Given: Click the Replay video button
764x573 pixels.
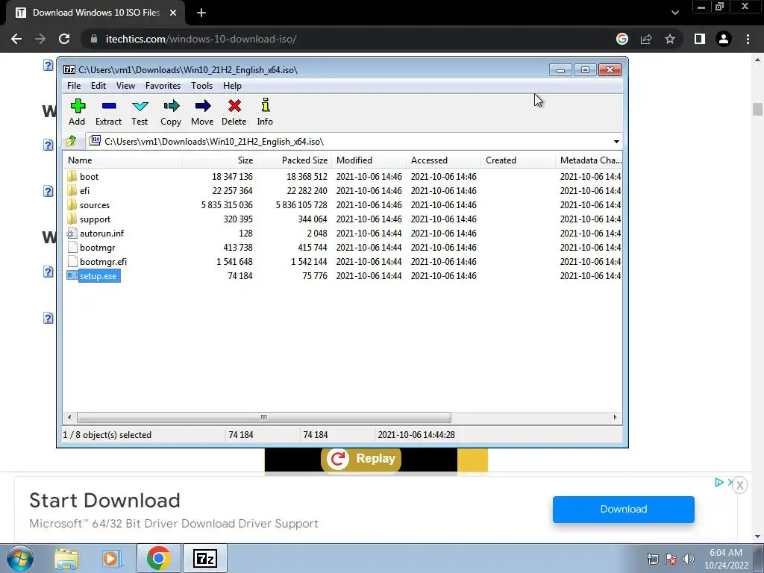Looking at the screenshot, I should pos(361,459).
